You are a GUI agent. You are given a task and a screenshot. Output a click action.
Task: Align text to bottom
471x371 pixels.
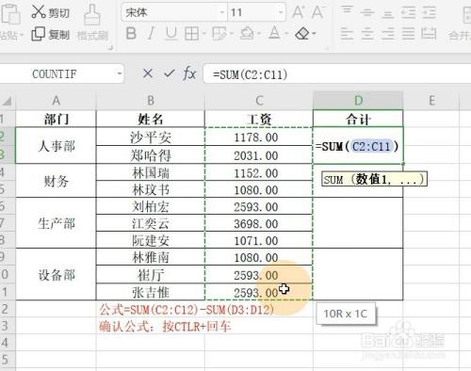point(388,13)
